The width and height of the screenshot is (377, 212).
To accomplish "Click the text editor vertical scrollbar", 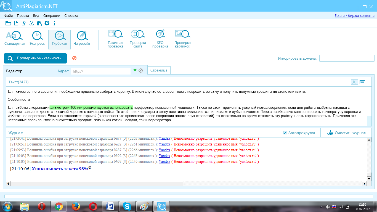I will [x=369, y=106].
